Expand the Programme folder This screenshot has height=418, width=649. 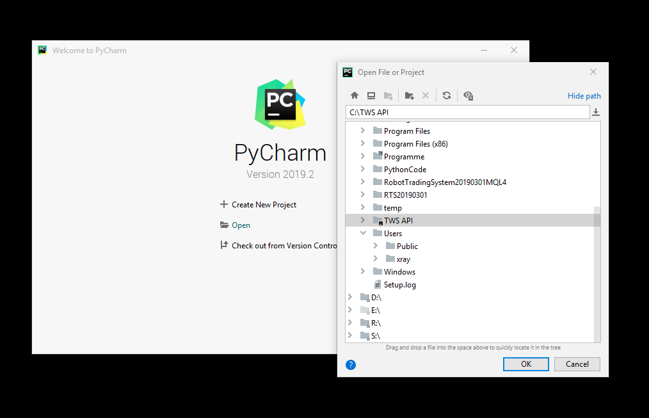coord(362,156)
